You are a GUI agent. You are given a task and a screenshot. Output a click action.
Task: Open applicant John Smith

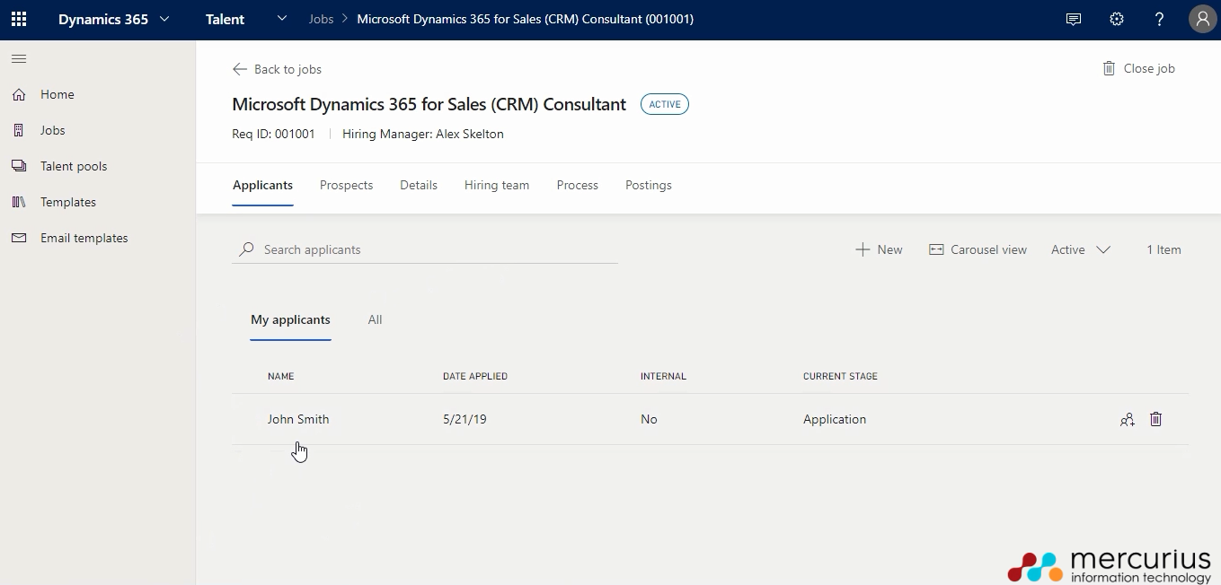click(x=298, y=419)
